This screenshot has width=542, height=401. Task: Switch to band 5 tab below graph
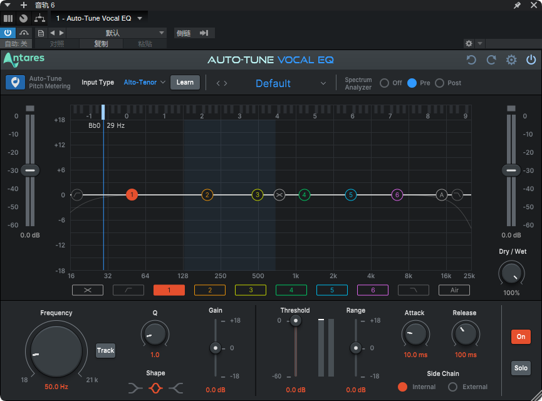click(332, 290)
